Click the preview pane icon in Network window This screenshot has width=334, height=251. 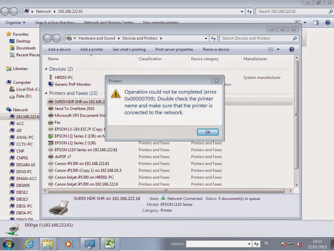click(x=316, y=23)
